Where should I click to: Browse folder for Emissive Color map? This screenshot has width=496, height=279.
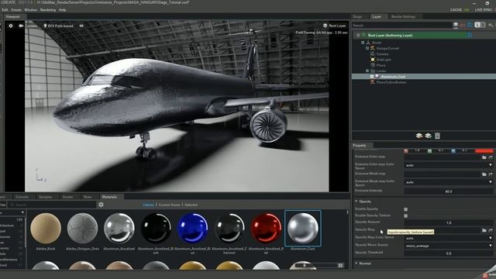(x=484, y=157)
